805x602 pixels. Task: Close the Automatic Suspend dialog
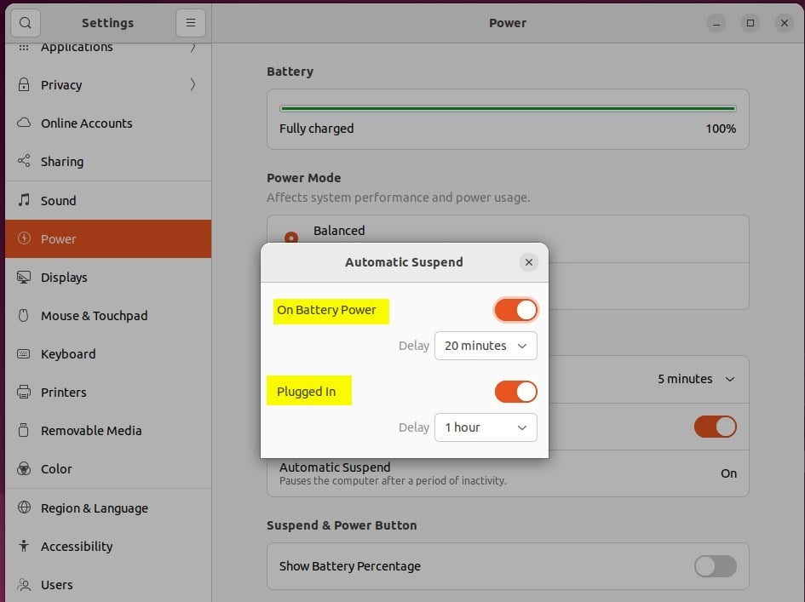click(x=529, y=262)
